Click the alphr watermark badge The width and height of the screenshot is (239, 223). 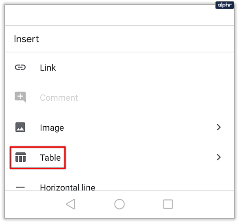tap(225, 5)
